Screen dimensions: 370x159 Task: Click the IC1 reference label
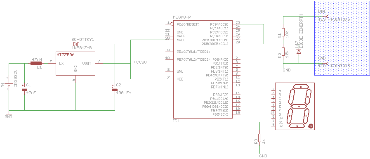[176, 121]
